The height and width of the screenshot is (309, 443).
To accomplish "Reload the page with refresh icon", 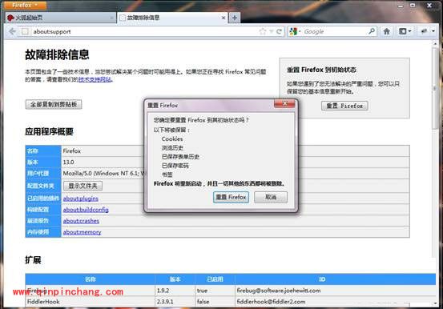I will 279,32.
